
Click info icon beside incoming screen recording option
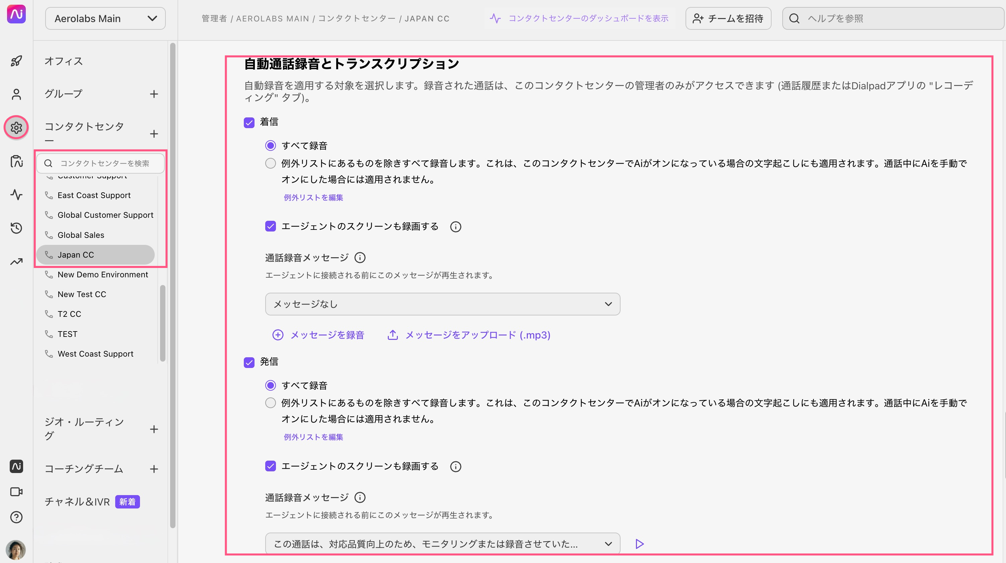coord(456,227)
